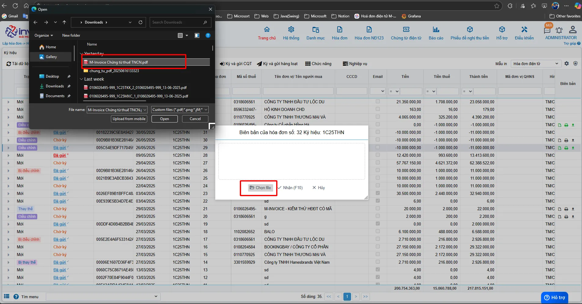Open the Trang chủ home icon

pos(267,30)
